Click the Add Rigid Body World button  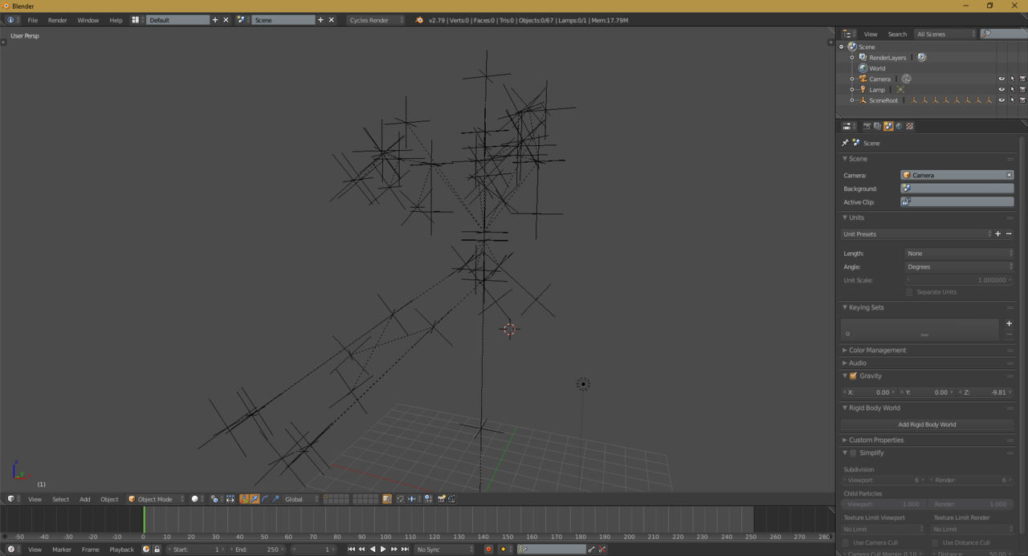click(x=927, y=424)
